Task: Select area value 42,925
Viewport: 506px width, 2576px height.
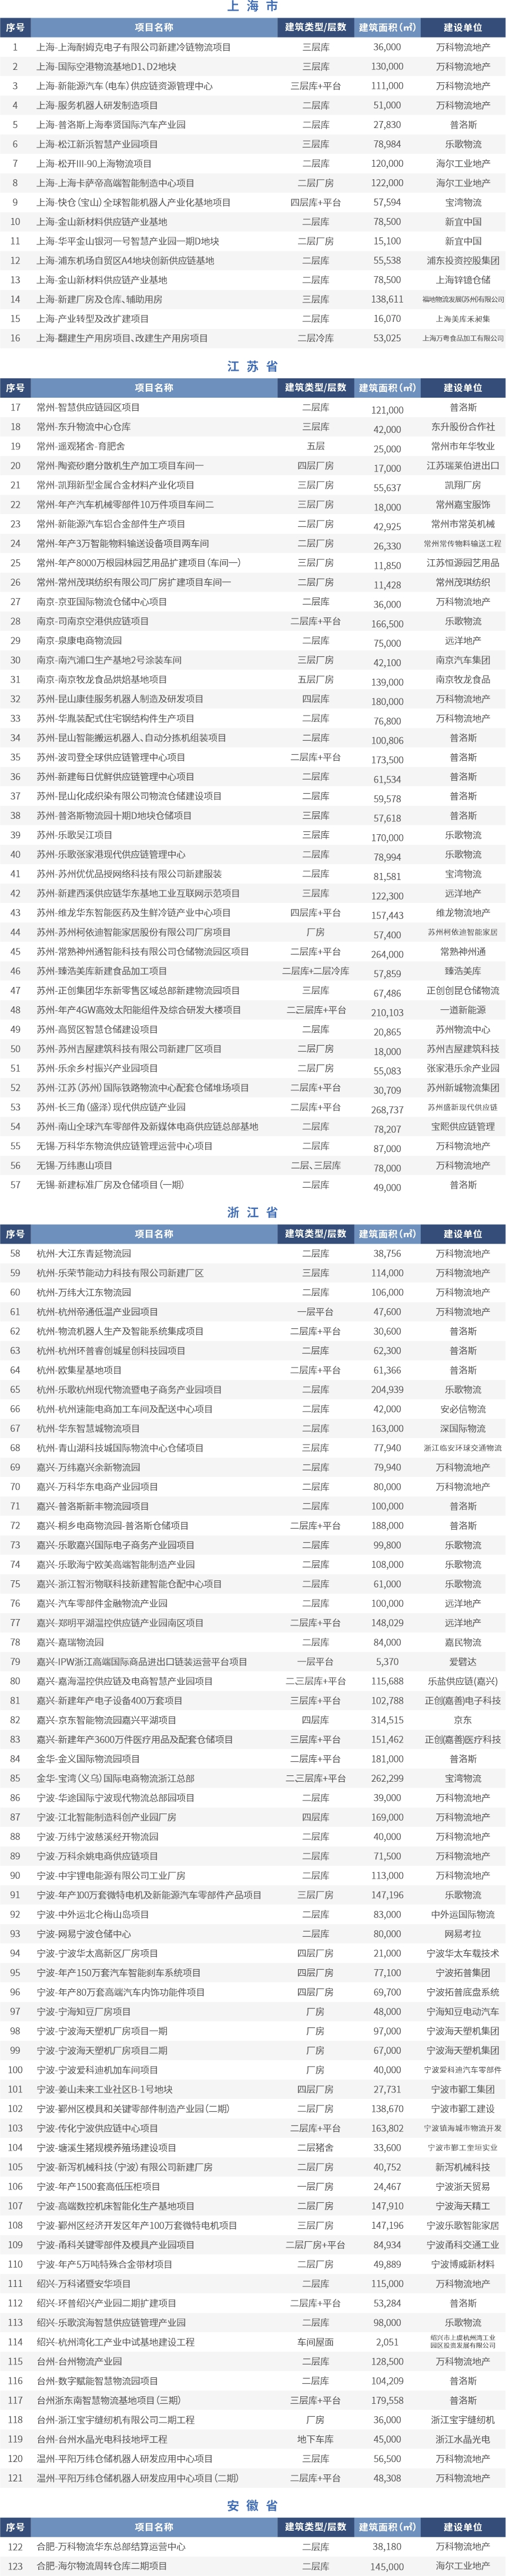Action: (387, 527)
